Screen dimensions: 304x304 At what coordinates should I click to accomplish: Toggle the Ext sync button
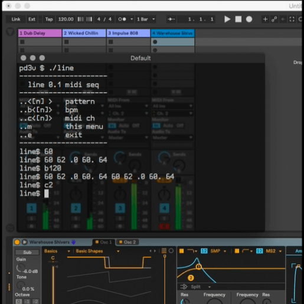[32, 19]
